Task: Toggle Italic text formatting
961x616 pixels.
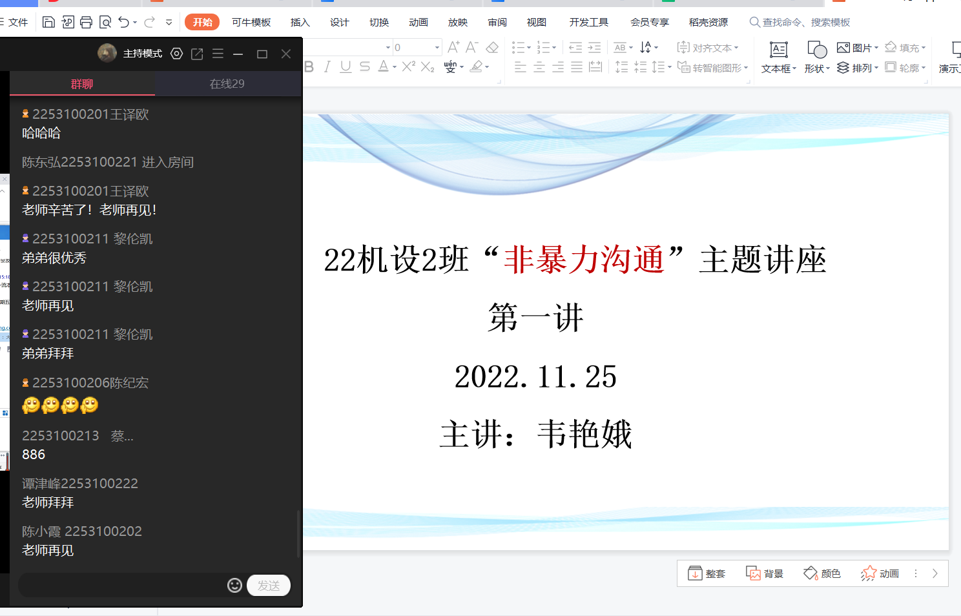Action: click(x=327, y=67)
